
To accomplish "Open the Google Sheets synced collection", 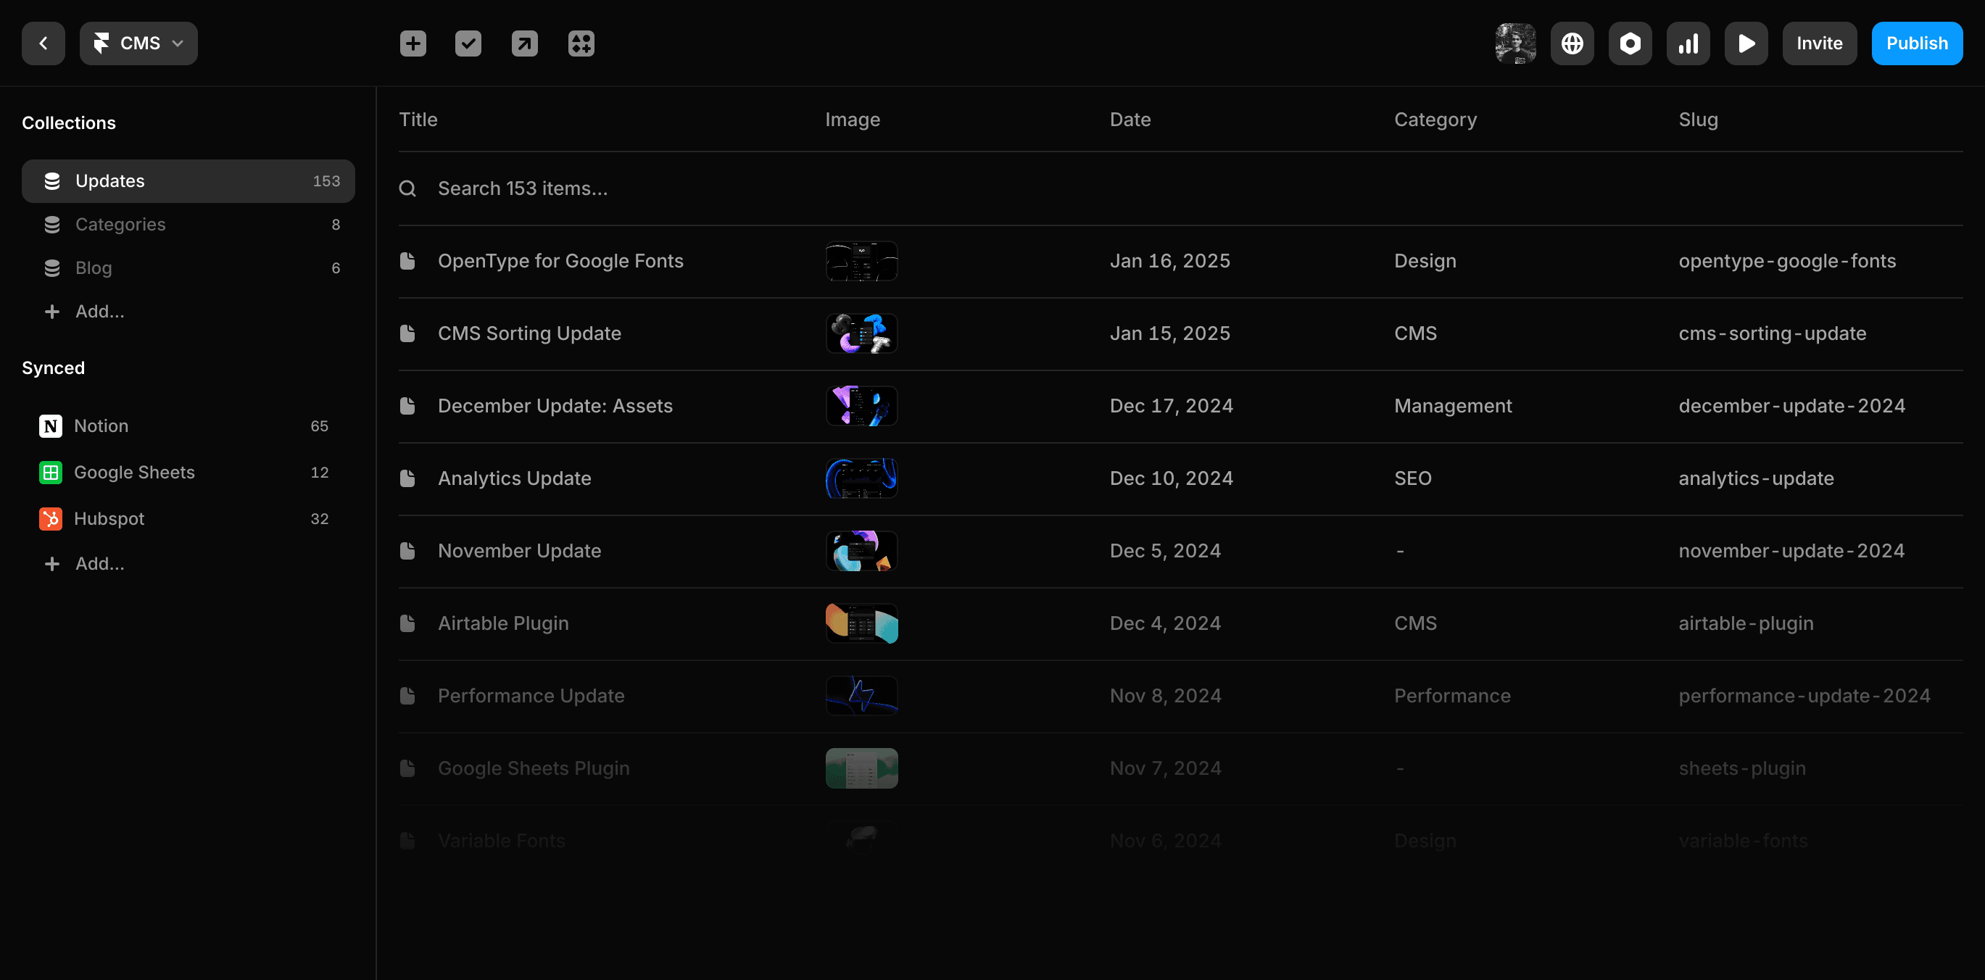I will click(x=134, y=473).
